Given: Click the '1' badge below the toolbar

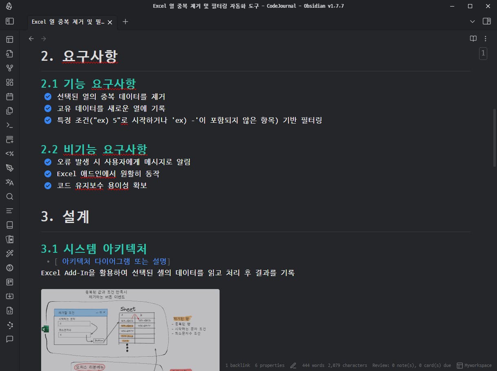Looking at the screenshot, I should tap(483, 53).
